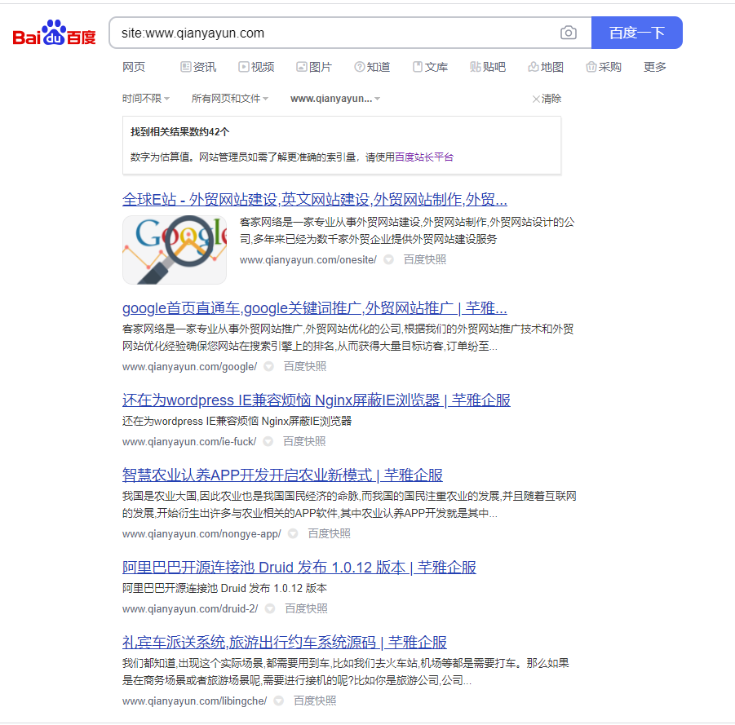Expand the 时间不限 time filter dropdown
The image size is (735, 725).
coord(146,99)
